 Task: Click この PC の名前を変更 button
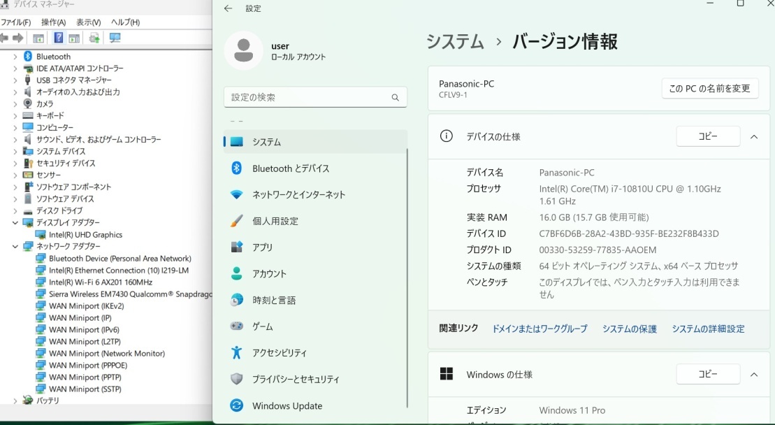click(x=710, y=89)
